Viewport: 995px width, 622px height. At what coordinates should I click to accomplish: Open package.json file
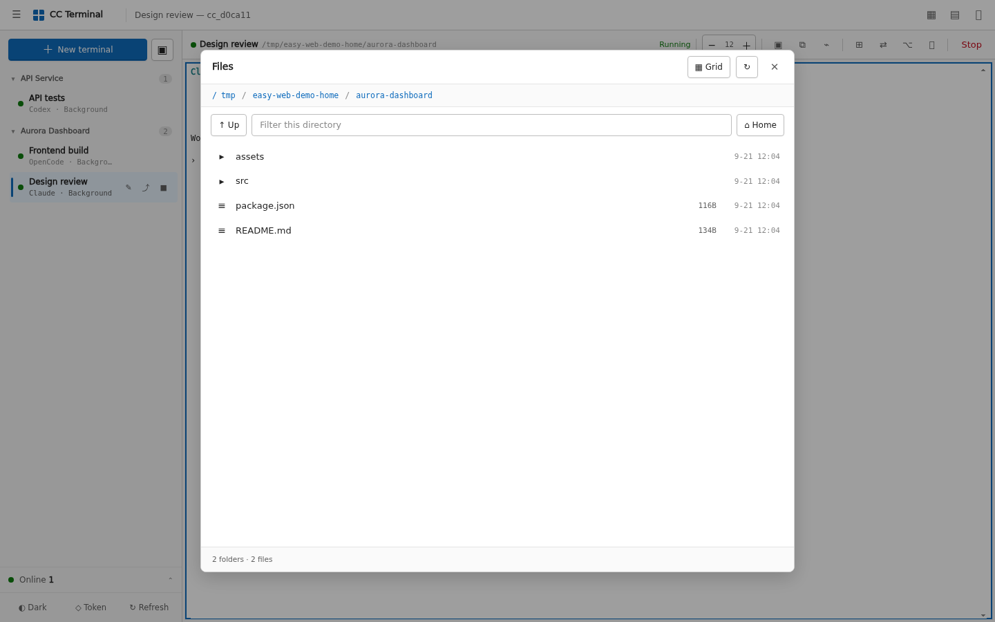[x=497, y=206]
